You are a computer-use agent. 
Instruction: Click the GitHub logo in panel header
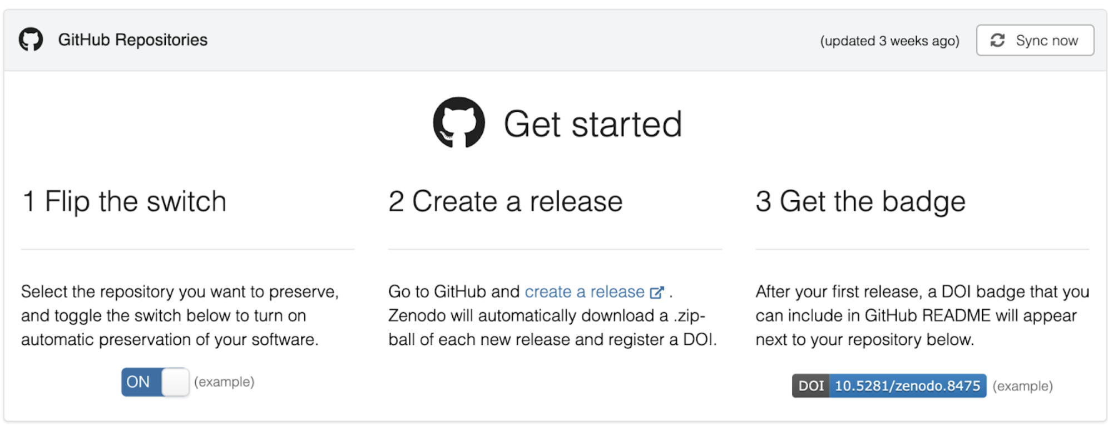coord(31,39)
